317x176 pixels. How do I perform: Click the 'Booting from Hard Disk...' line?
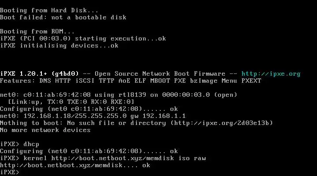49,10
